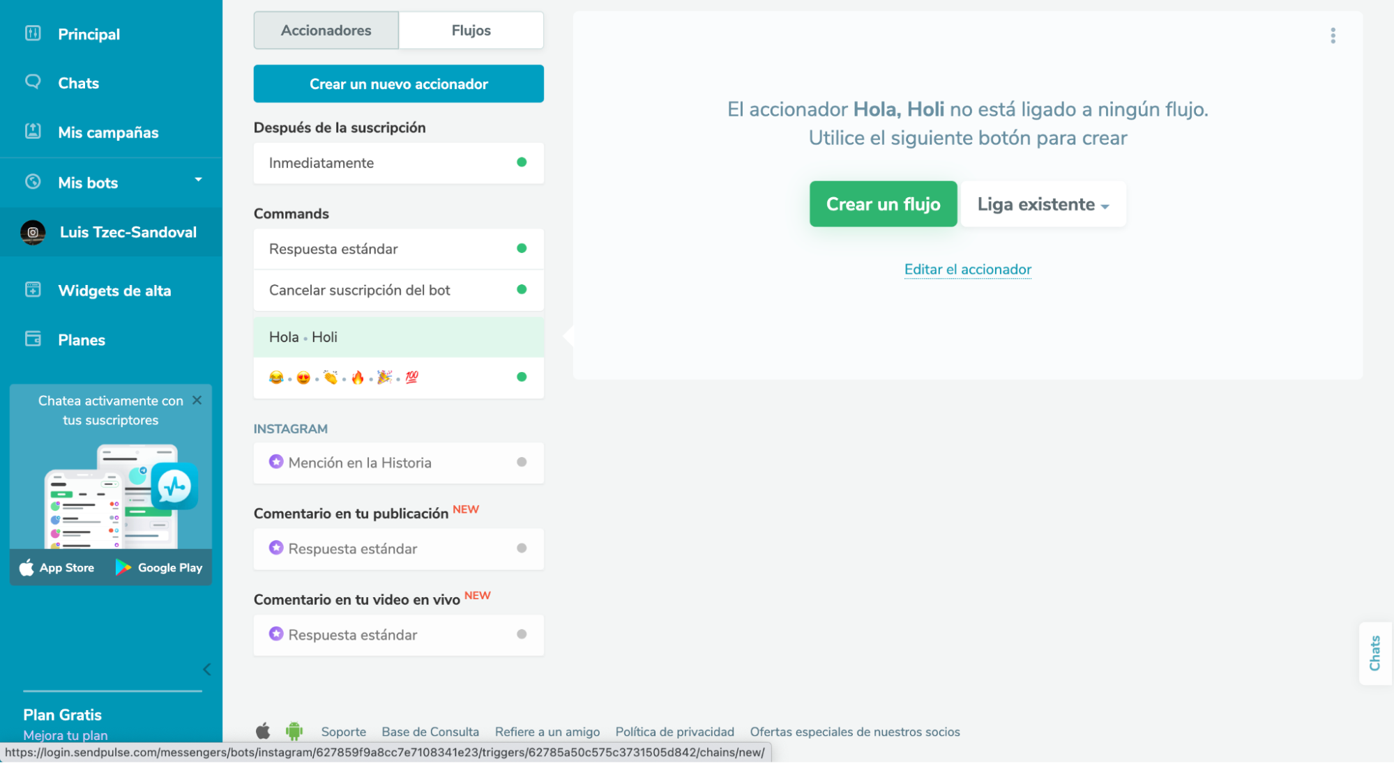Open Mis campañas sidebar icon
Screen dimensions: 1394x763
[33, 131]
